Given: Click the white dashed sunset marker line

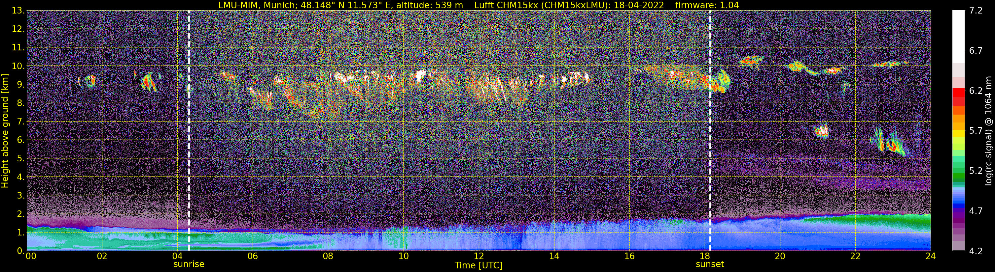Looking at the screenshot, I should tap(710, 131).
